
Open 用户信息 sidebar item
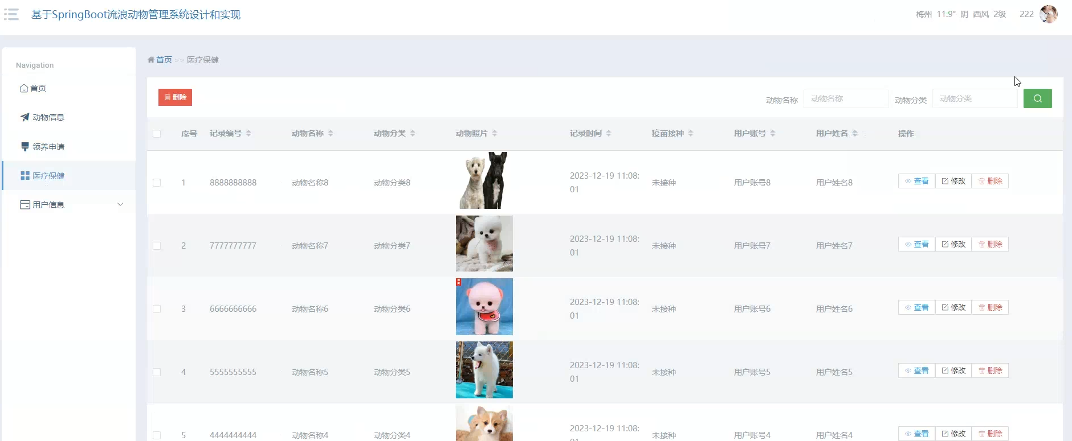tap(68, 205)
